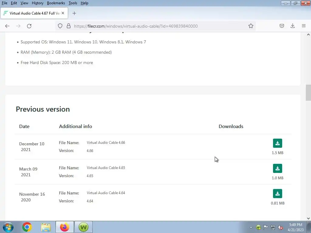View site security padlock info
The image size is (311, 233).
pyautogui.click(x=69, y=26)
